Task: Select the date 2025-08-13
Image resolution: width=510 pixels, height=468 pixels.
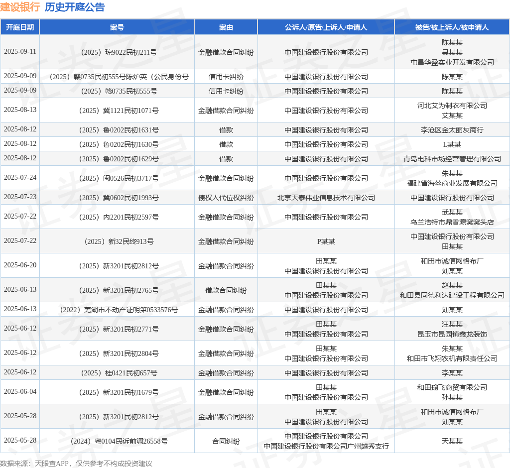Action: (20, 110)
